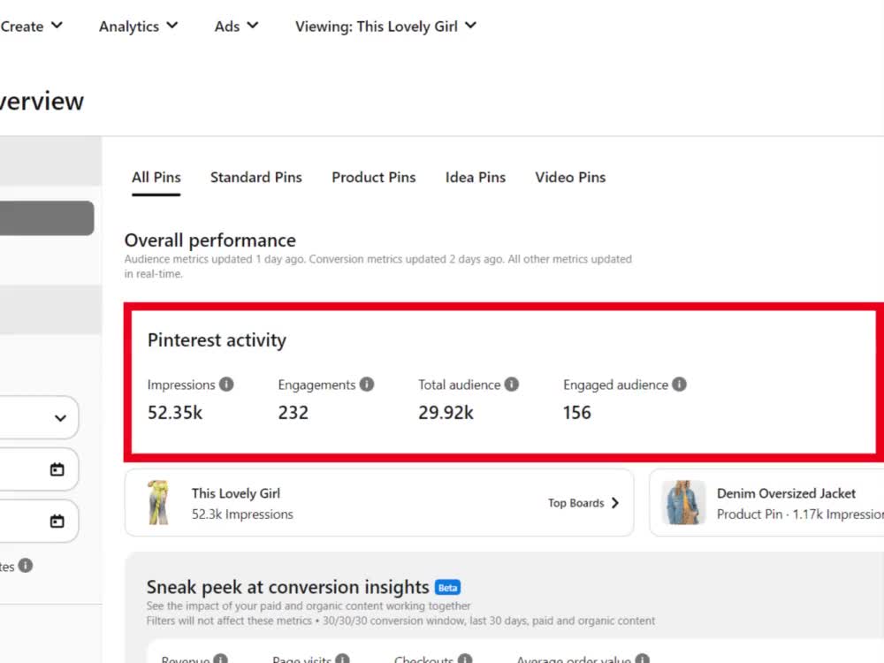Select the Product Pins tab
884x663 pixels.
coord(373,178)
